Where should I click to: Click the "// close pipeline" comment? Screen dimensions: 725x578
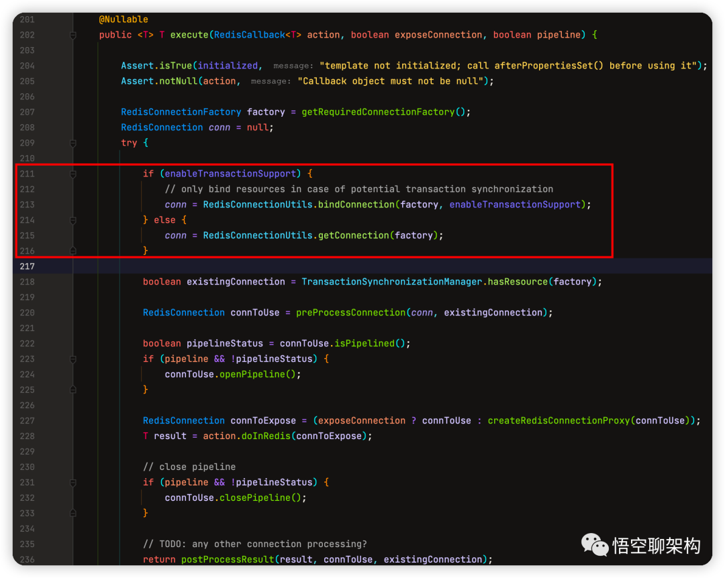click(x=189, y=467)
